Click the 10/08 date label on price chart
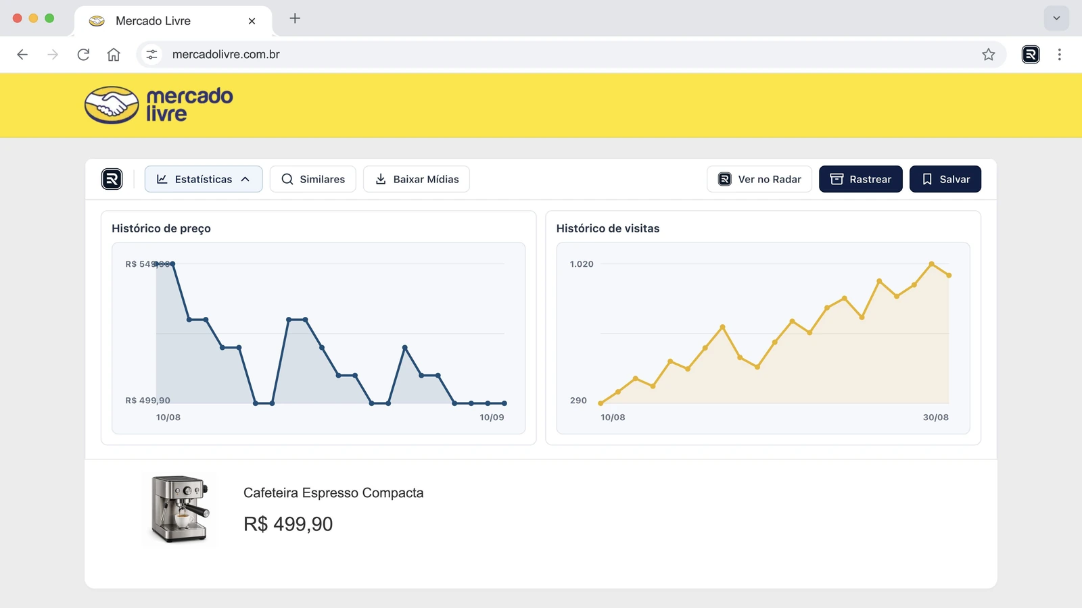 click(x=168, y=417)
